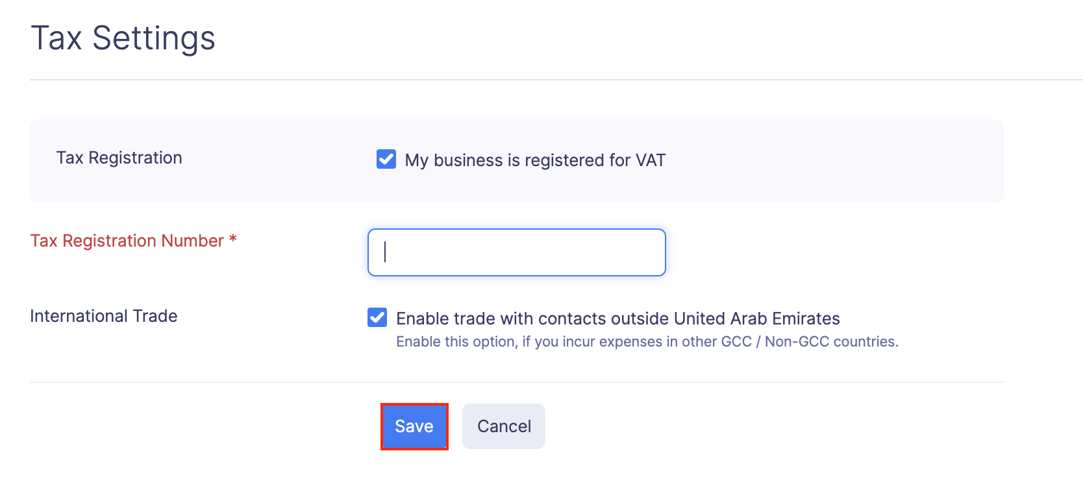
Task: Cancel the tax settings changes
Action: [504, 426]
